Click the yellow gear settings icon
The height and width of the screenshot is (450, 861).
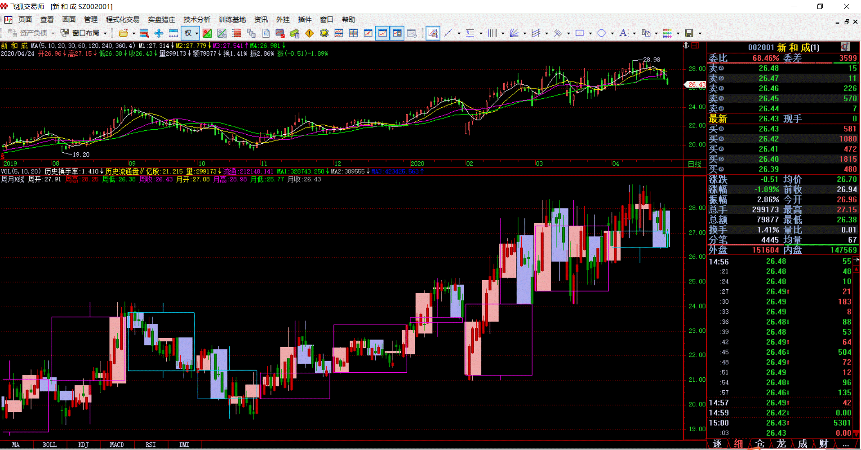coord(324,33)
